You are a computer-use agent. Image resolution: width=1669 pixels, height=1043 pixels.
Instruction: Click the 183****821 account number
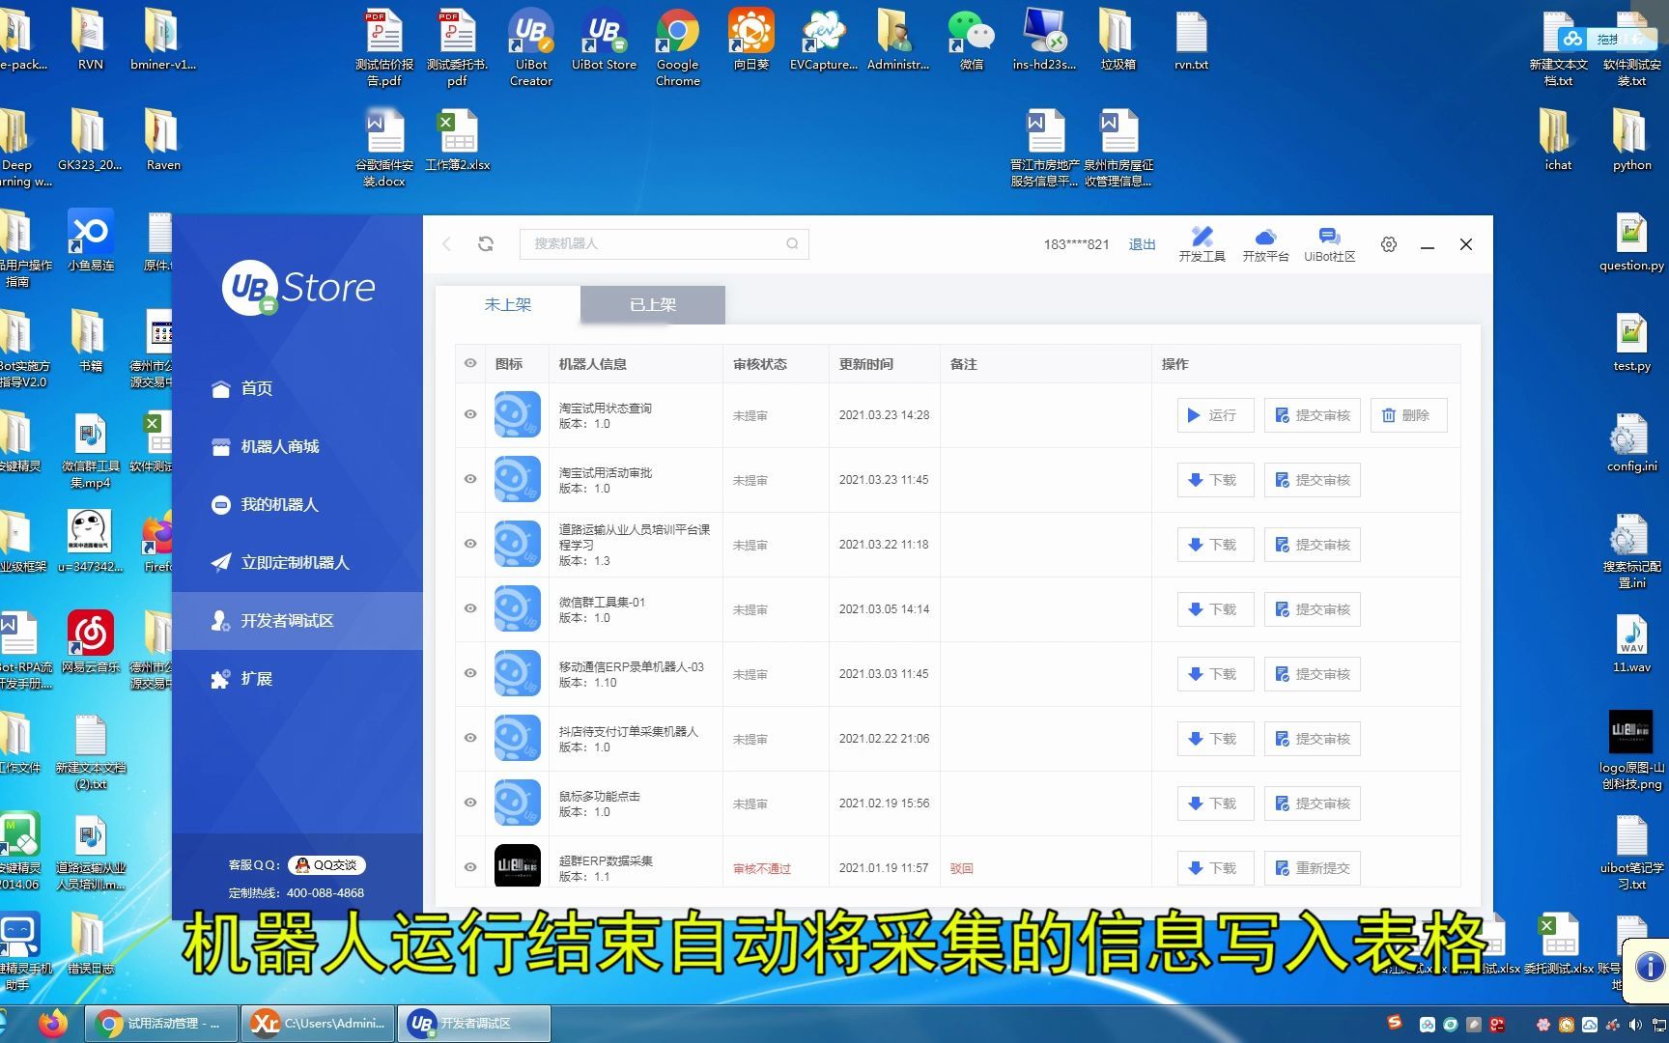[x=1076, y=244]
